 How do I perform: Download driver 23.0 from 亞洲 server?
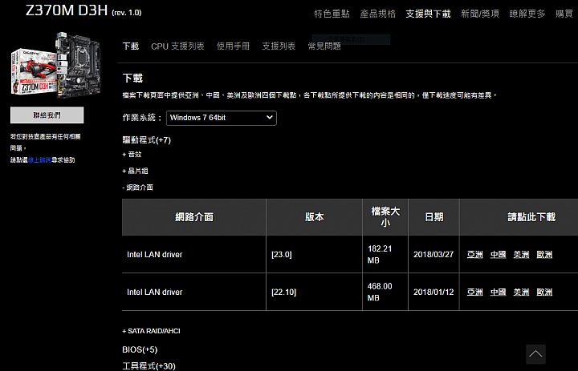click(x=474, y=255)
